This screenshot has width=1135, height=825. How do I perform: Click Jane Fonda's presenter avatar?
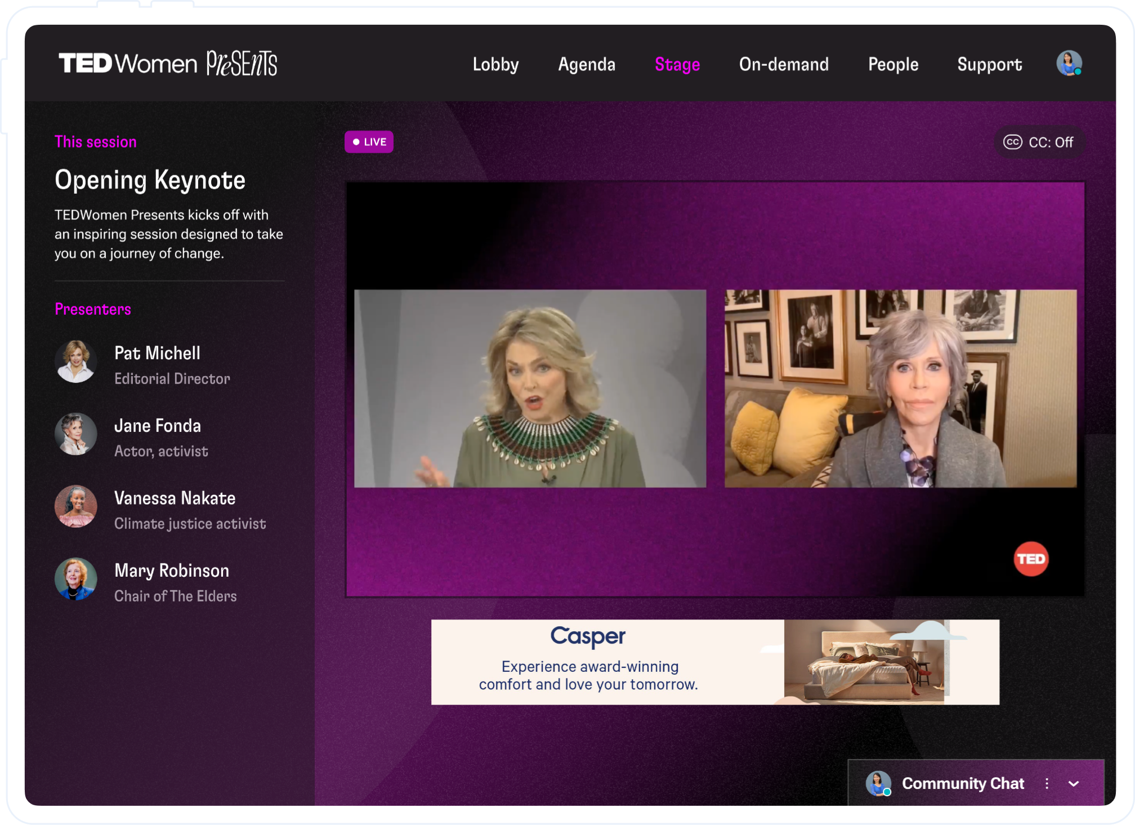click(76, 434)
